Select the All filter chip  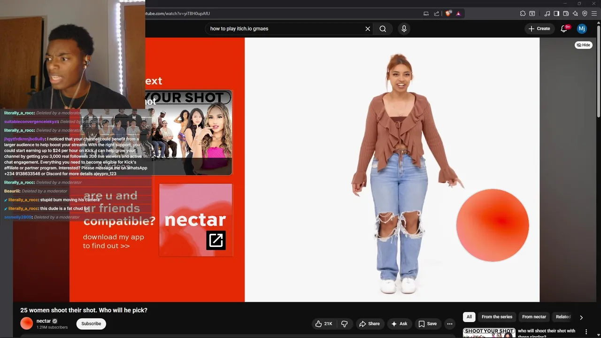point(469,317)
